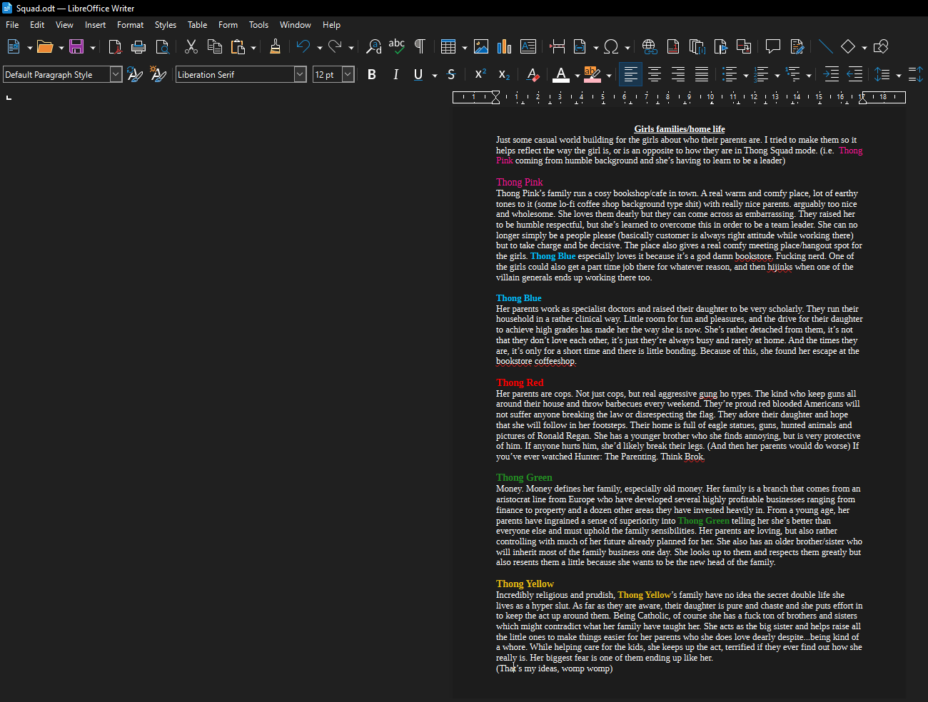
Task: Insert a text box
Action: (528, 47)
